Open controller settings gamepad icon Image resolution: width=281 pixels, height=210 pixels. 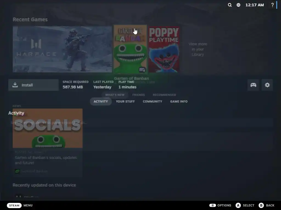pyautogui.click(x=253, y=85)
